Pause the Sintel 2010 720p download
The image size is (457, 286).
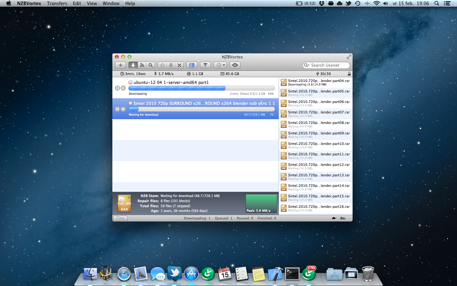click(117, 109)
